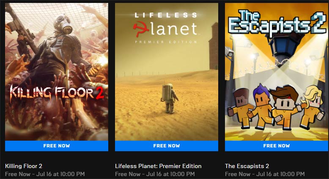Click Lifeless Planet free-until date text
Screen dimensions: 329x179
(155, 174)
